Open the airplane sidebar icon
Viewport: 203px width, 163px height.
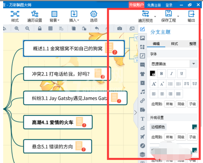(143, 136)
